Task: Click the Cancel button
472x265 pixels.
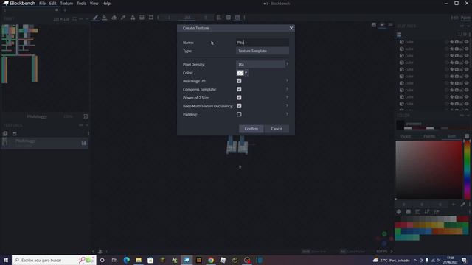Action: 277,129
